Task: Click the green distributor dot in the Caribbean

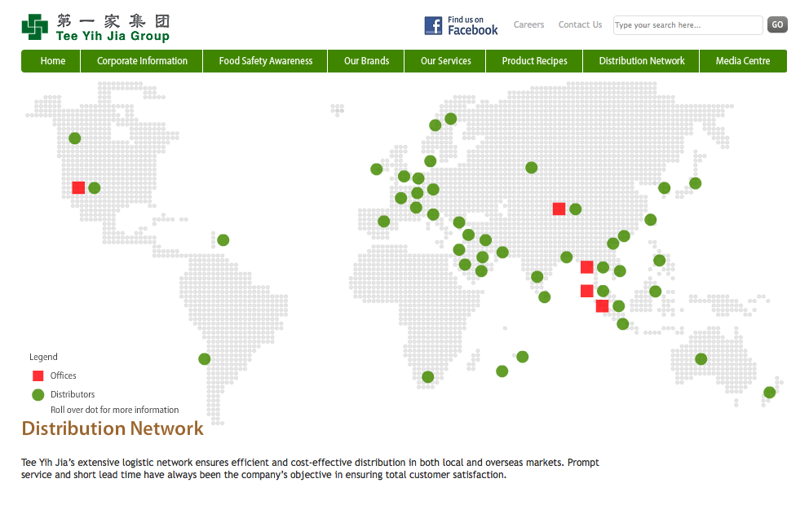Action: (x=223, y=240)
